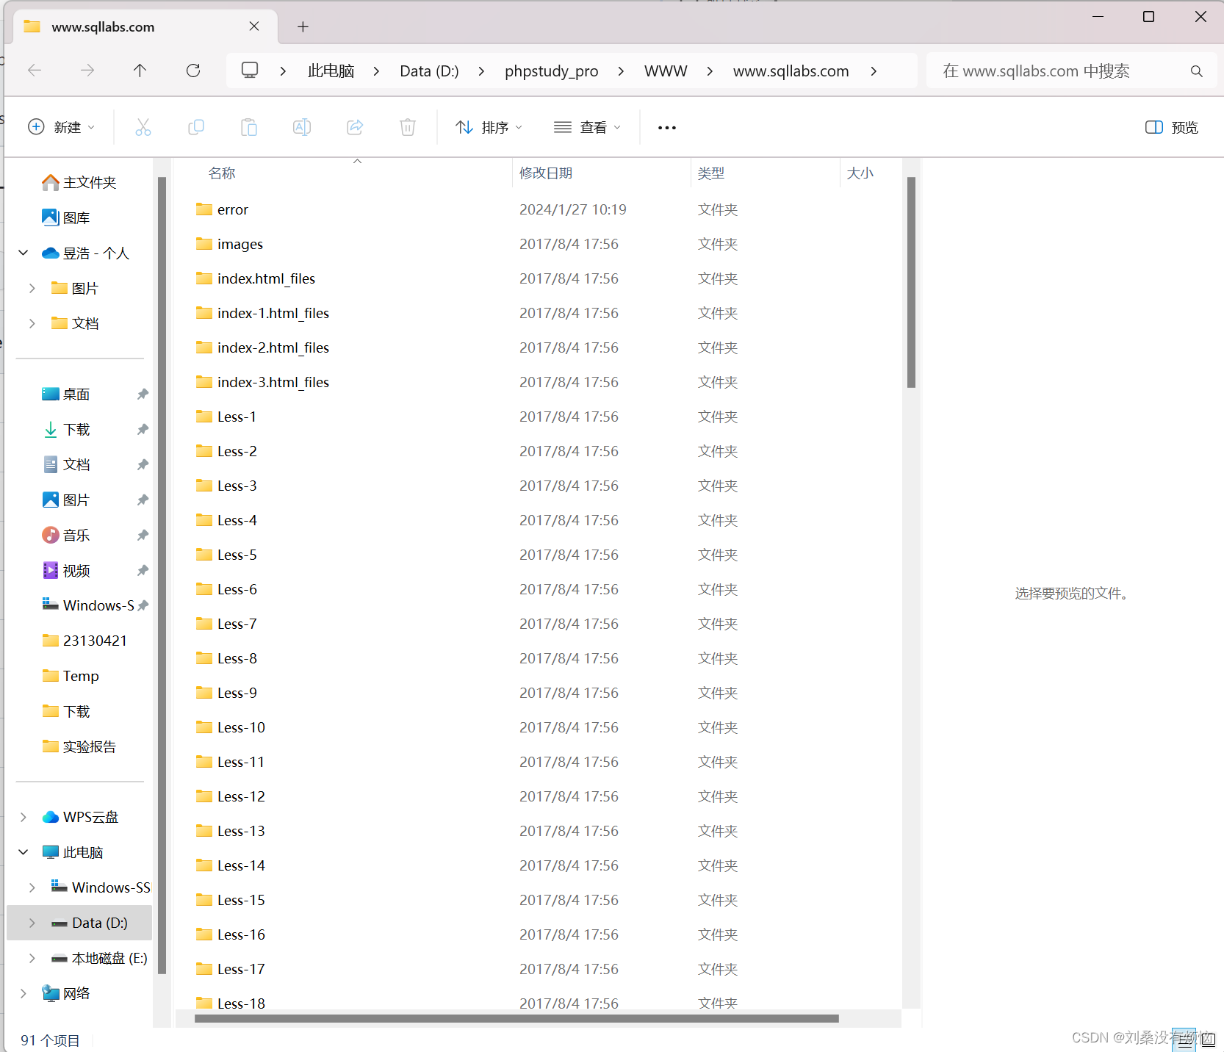Click the Share icon in toolbar

(x=355, y=127)
